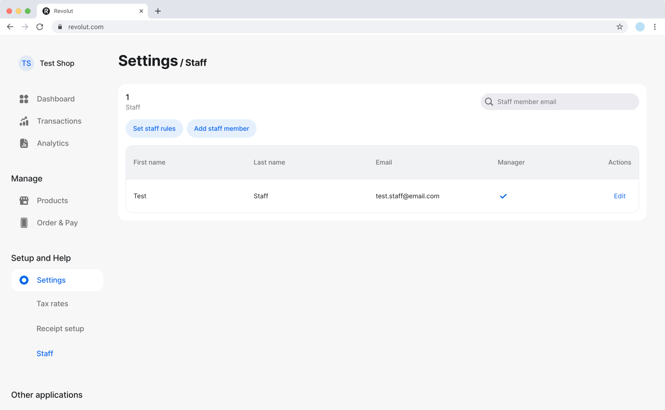Click the revolut.com address bar
This screenshot has width=665, height=410.
click(x=339, y=27)
